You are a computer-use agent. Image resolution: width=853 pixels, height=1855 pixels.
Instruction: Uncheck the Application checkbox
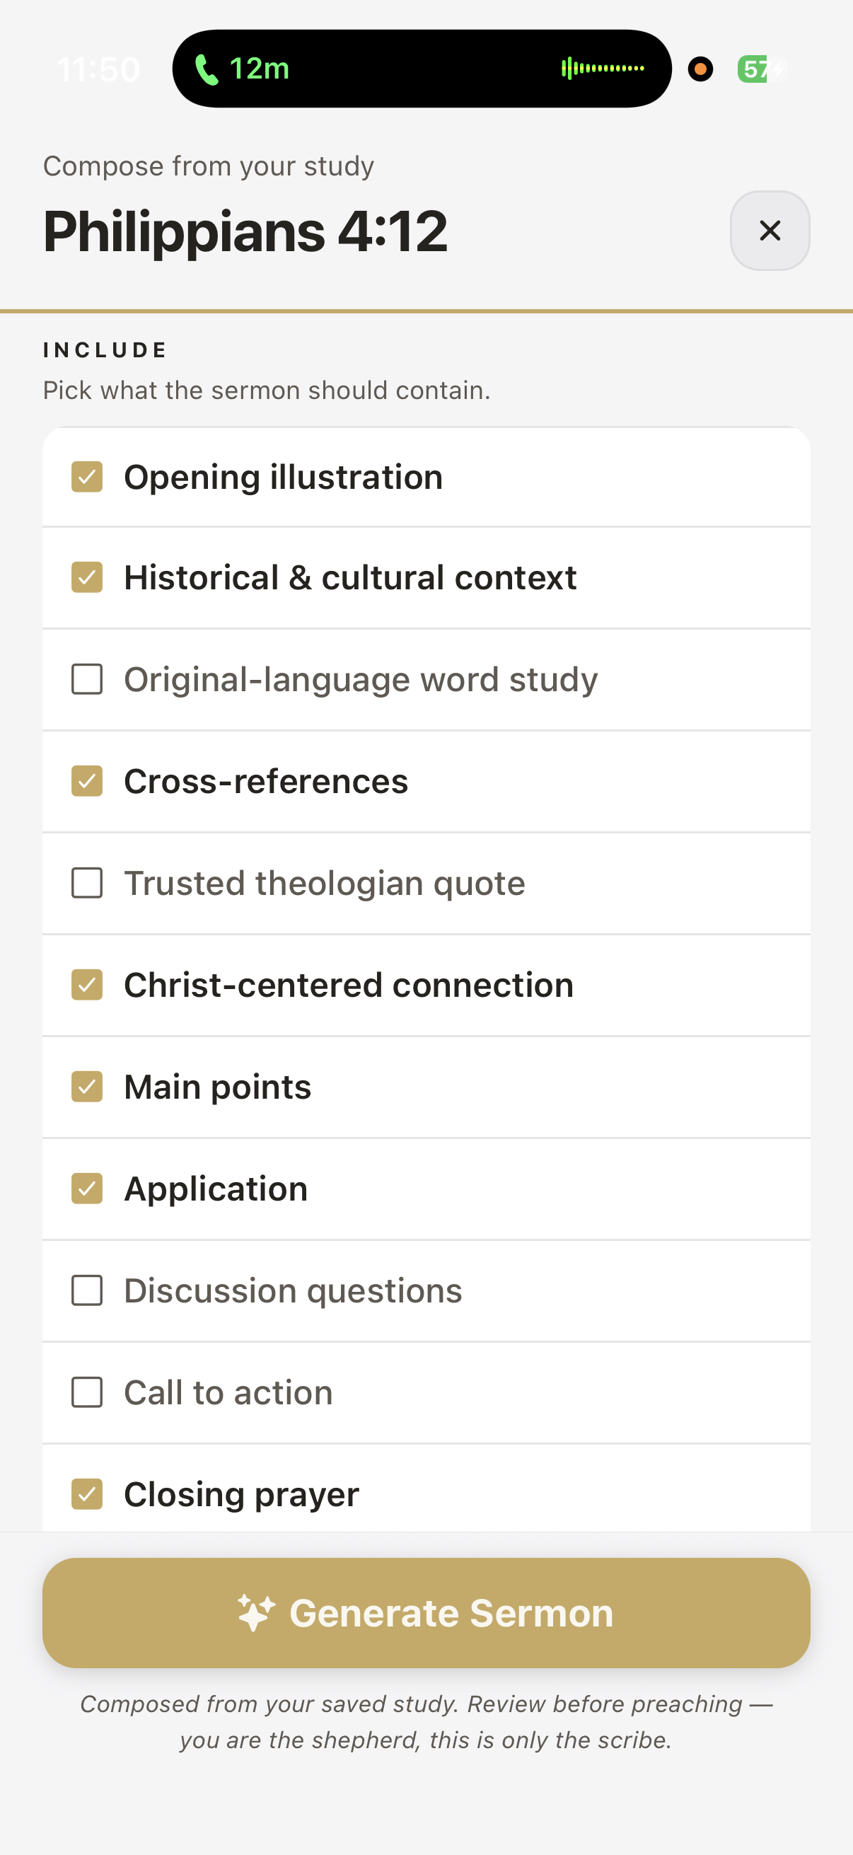tap(87, 1188)
